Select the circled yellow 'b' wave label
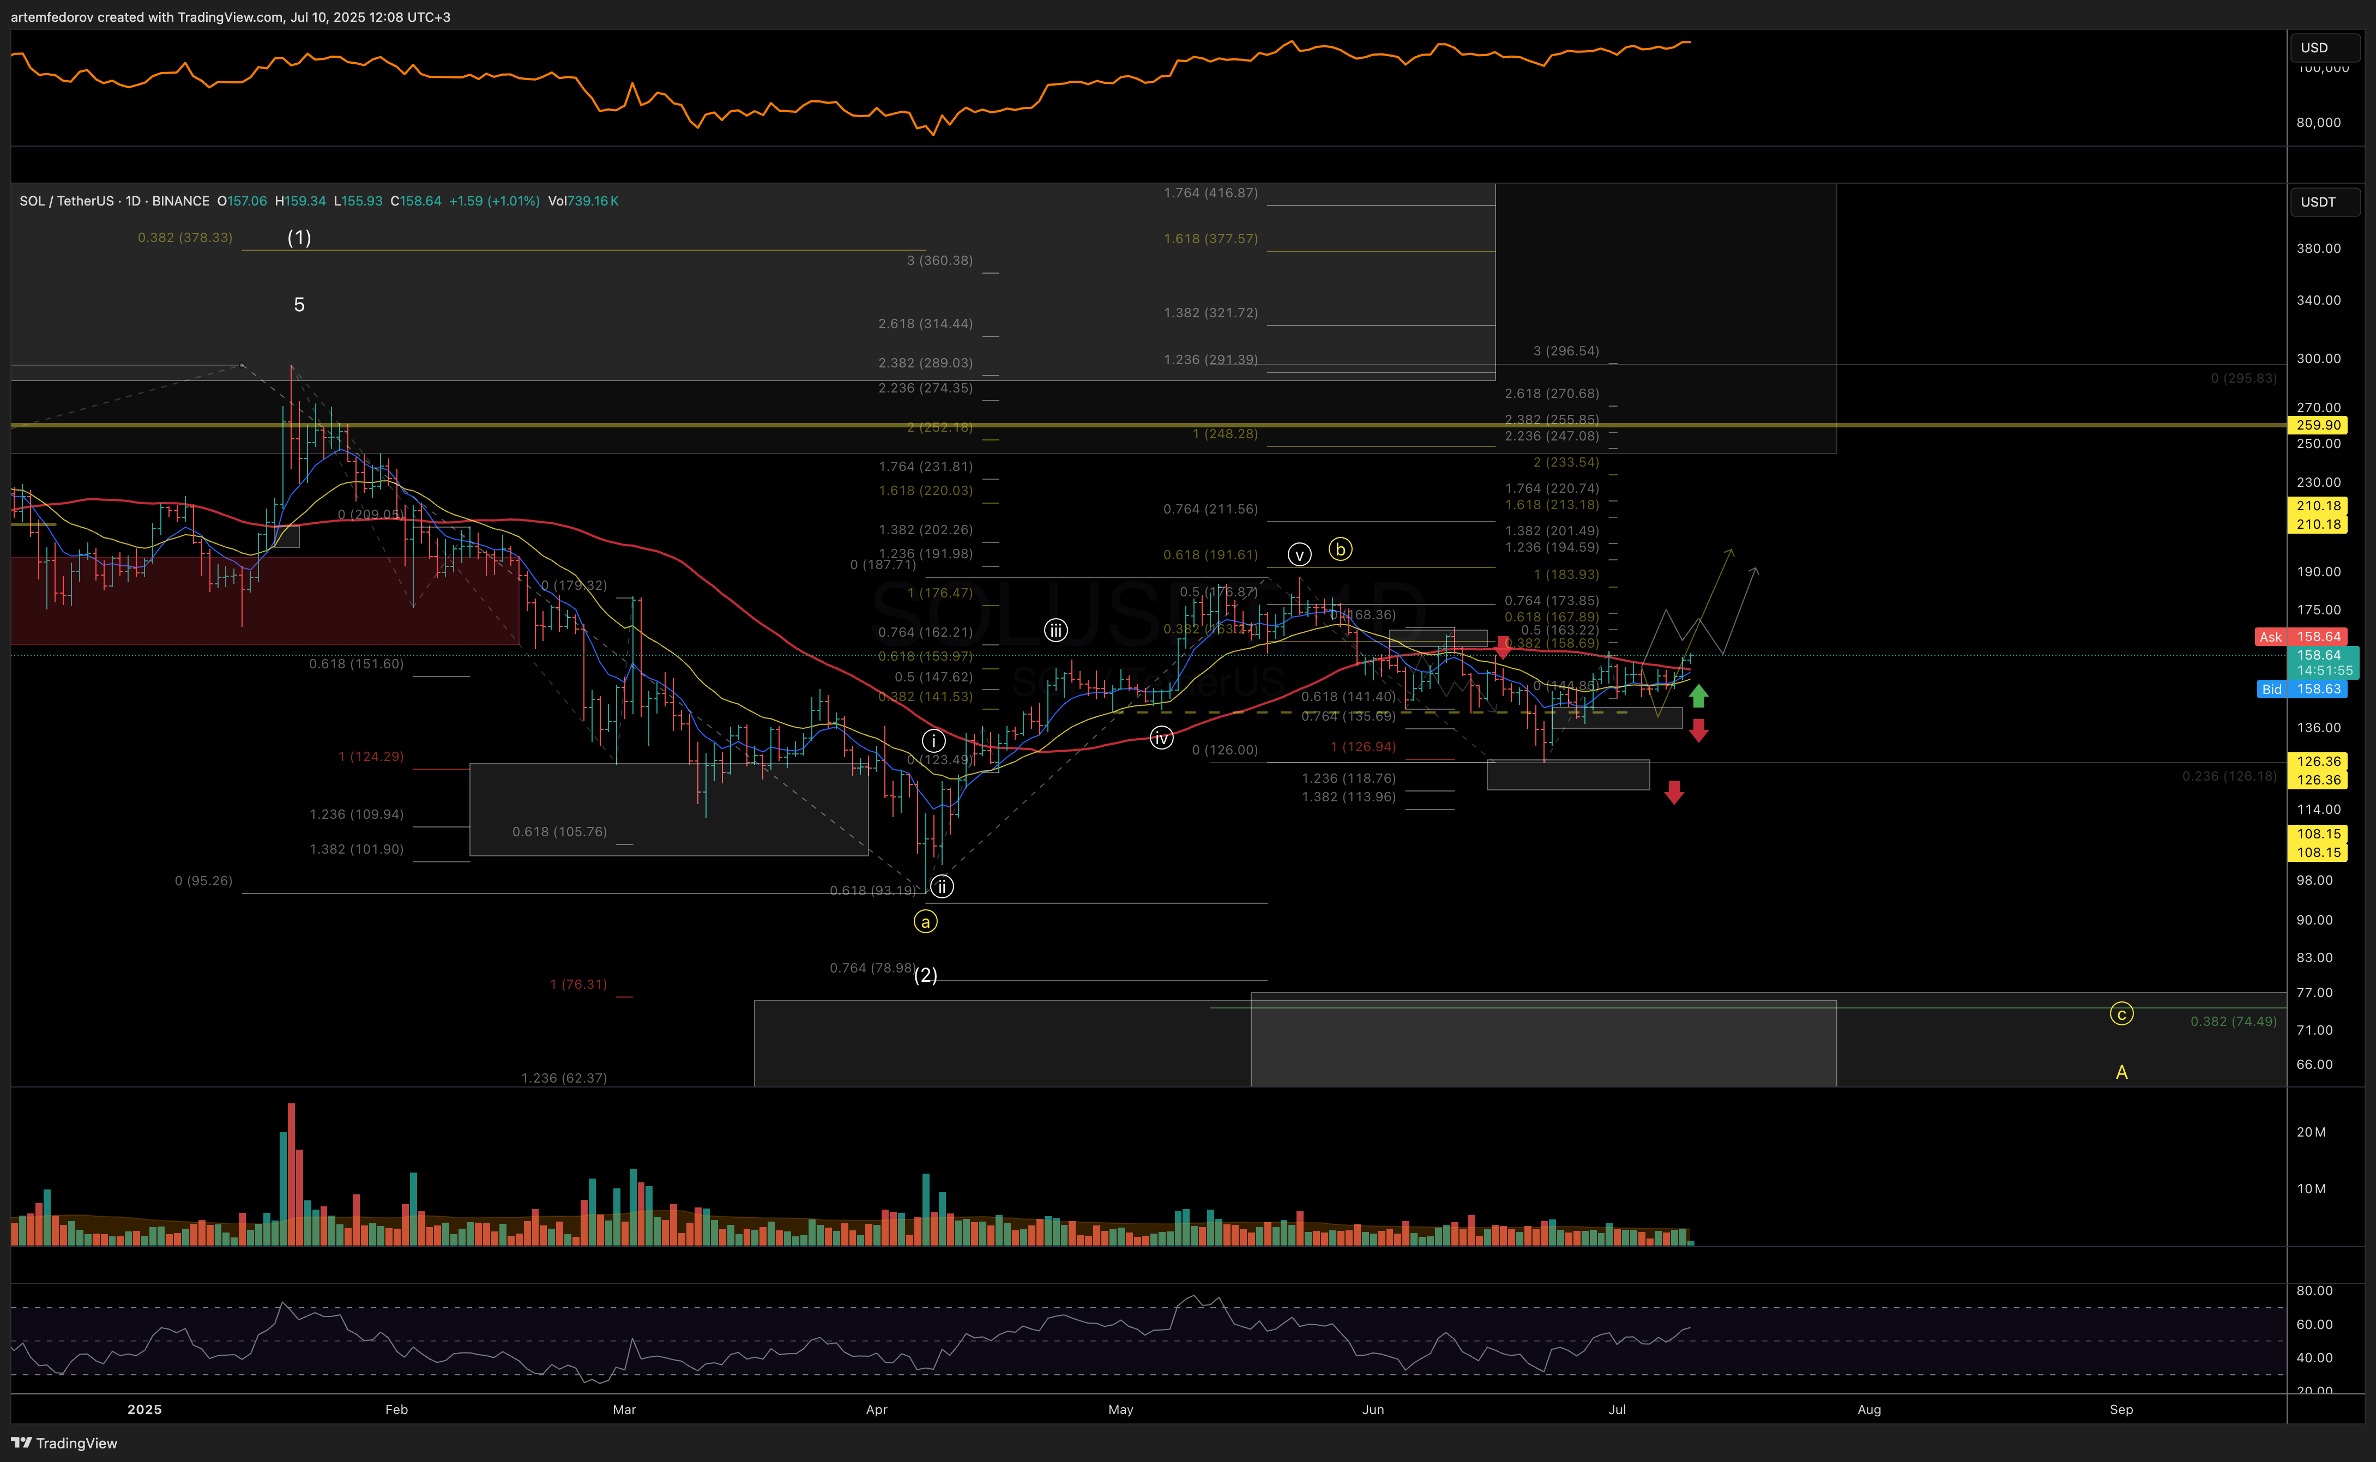This screenshot has height=1462, width=2376. click(x=1340, y=549)
